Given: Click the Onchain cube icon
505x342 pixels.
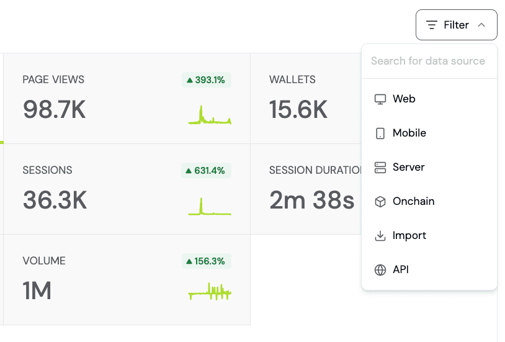Looking at the screenshot, I should click(380, 202).
